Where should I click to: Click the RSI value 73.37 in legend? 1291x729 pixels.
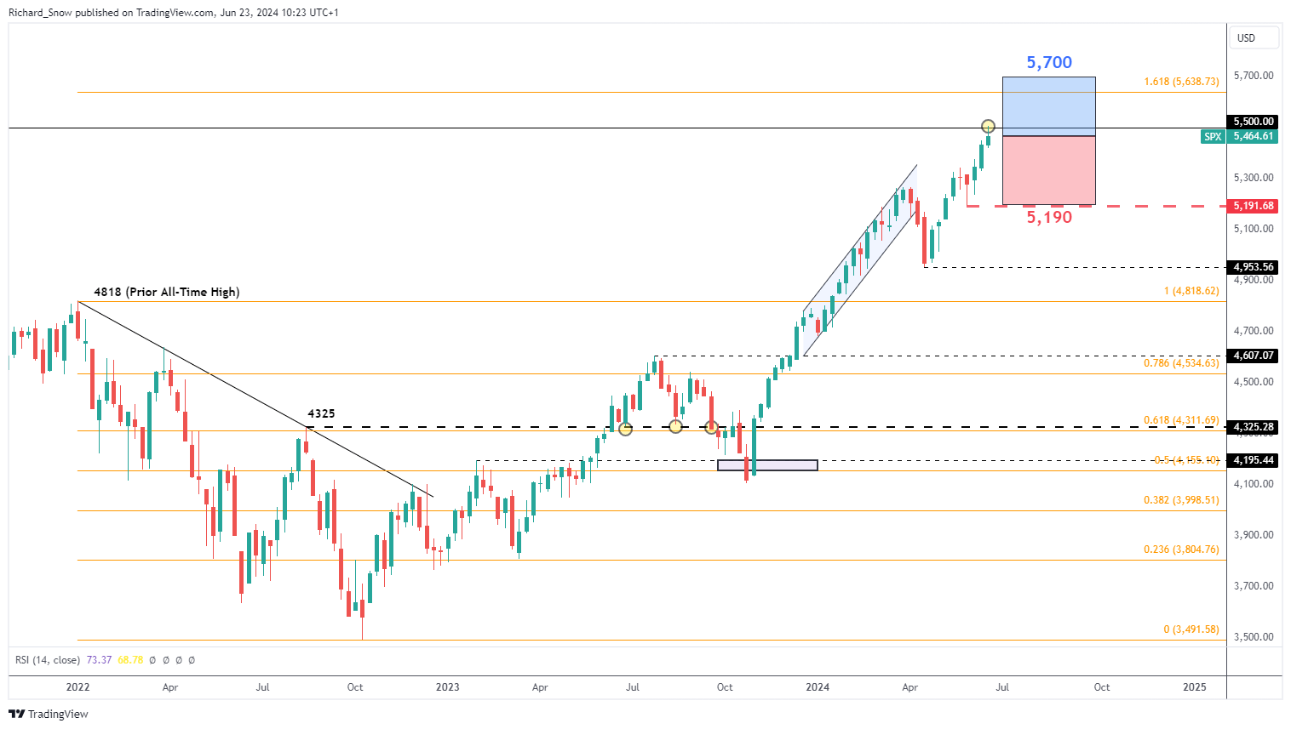pyautogui.click(x=99, y=660)
